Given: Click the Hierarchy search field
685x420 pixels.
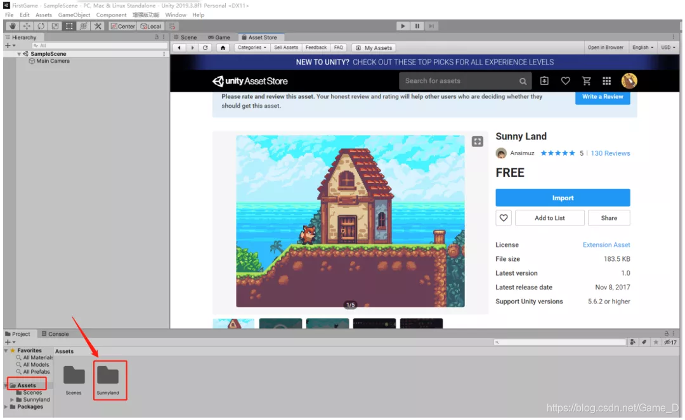Looking at the screenshot, I should (x=100, y=46).
